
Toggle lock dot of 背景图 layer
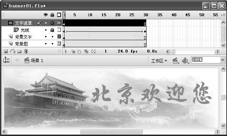click(53, 44)
